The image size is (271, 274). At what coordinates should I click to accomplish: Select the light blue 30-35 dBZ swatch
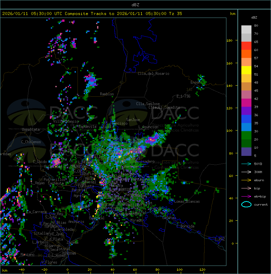pos(246,127)
